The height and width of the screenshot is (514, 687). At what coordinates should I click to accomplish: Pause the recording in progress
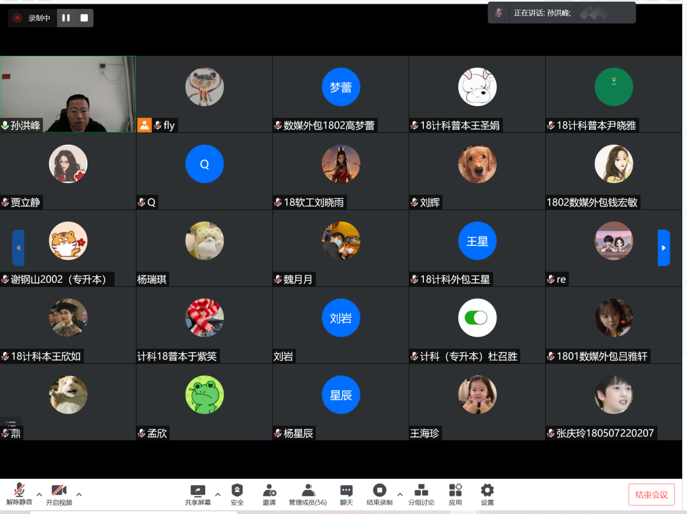[x=66, y=18]
